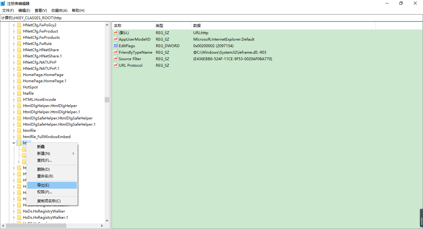The image size is (423, 229).
Task: Expand the HxDs.HxRegistryWalker key
Action: click(14, 211)
